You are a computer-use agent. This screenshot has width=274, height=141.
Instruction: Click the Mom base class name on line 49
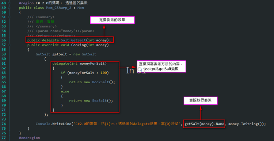(x=81, y=8)
